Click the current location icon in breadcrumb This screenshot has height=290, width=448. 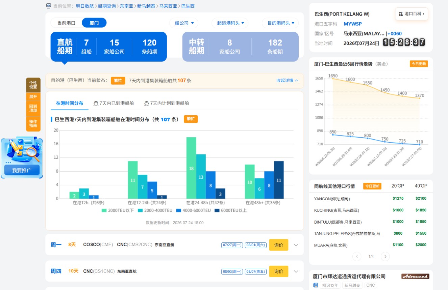pos(48,6)
